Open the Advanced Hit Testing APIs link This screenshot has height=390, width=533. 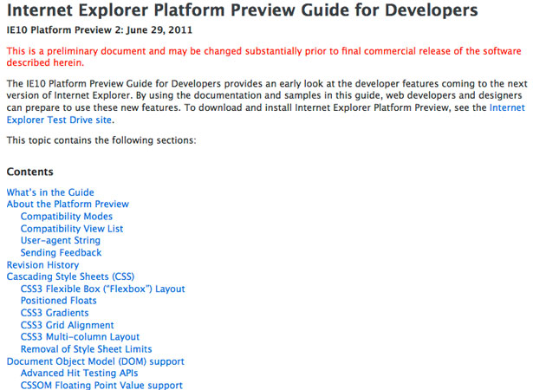79,374
